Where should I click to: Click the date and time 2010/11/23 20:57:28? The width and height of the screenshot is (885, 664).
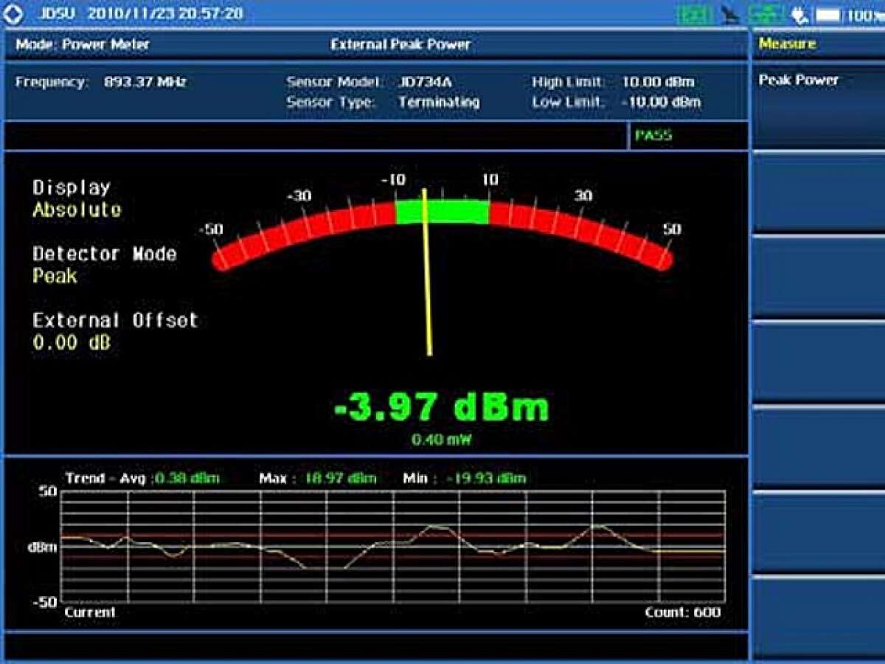[x=165, y=13]
